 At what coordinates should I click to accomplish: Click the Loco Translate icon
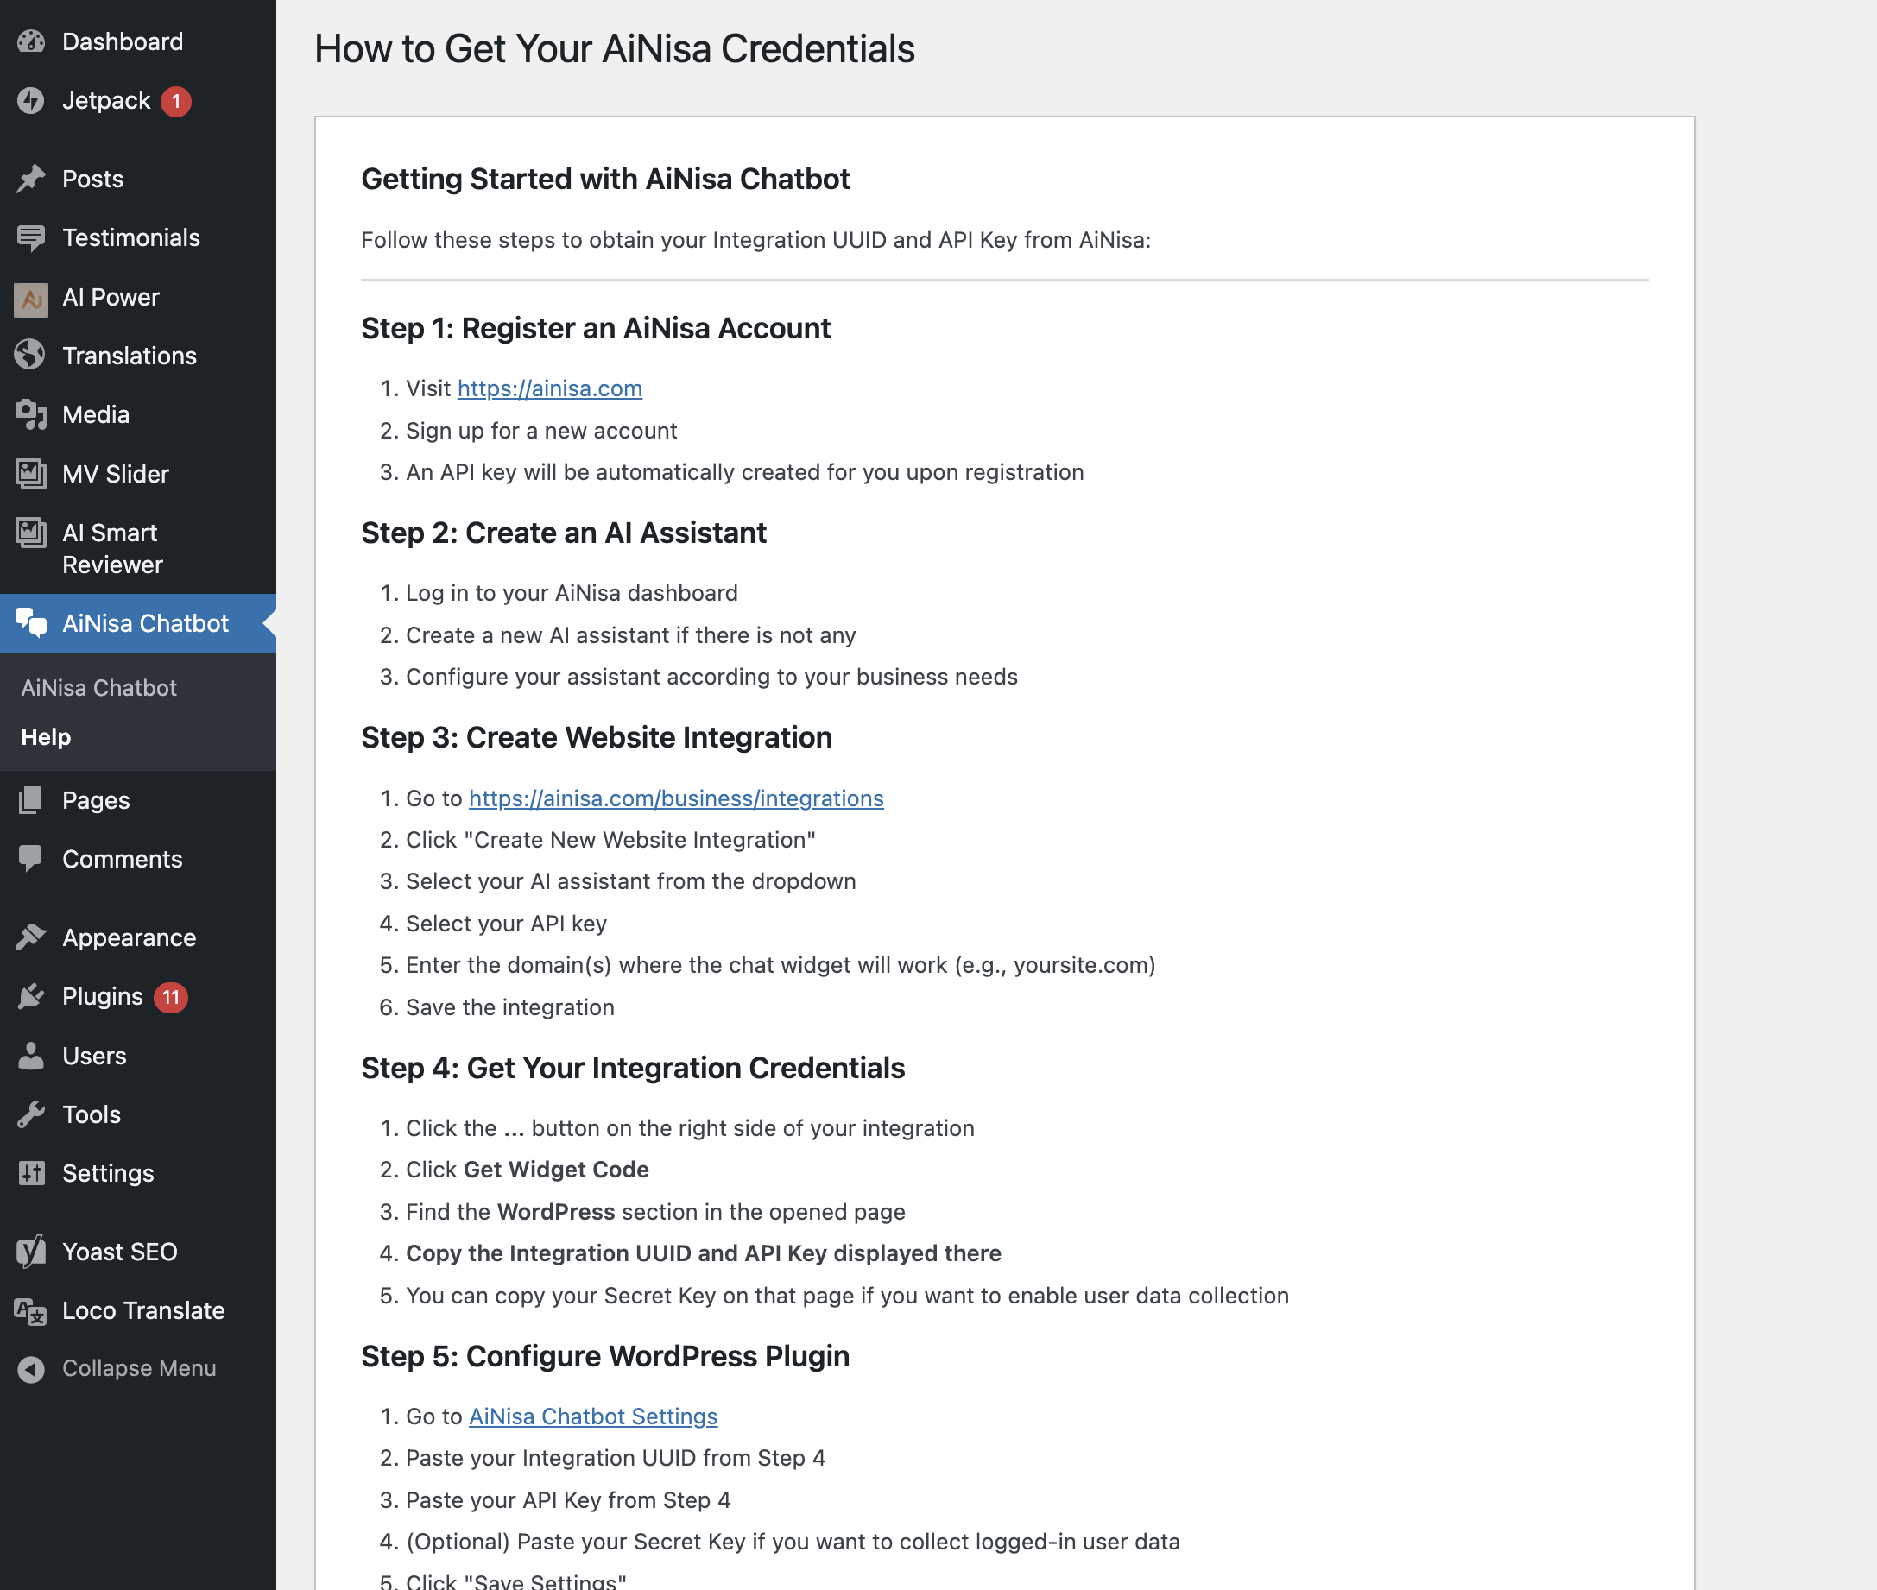[x=31, y=1310]
